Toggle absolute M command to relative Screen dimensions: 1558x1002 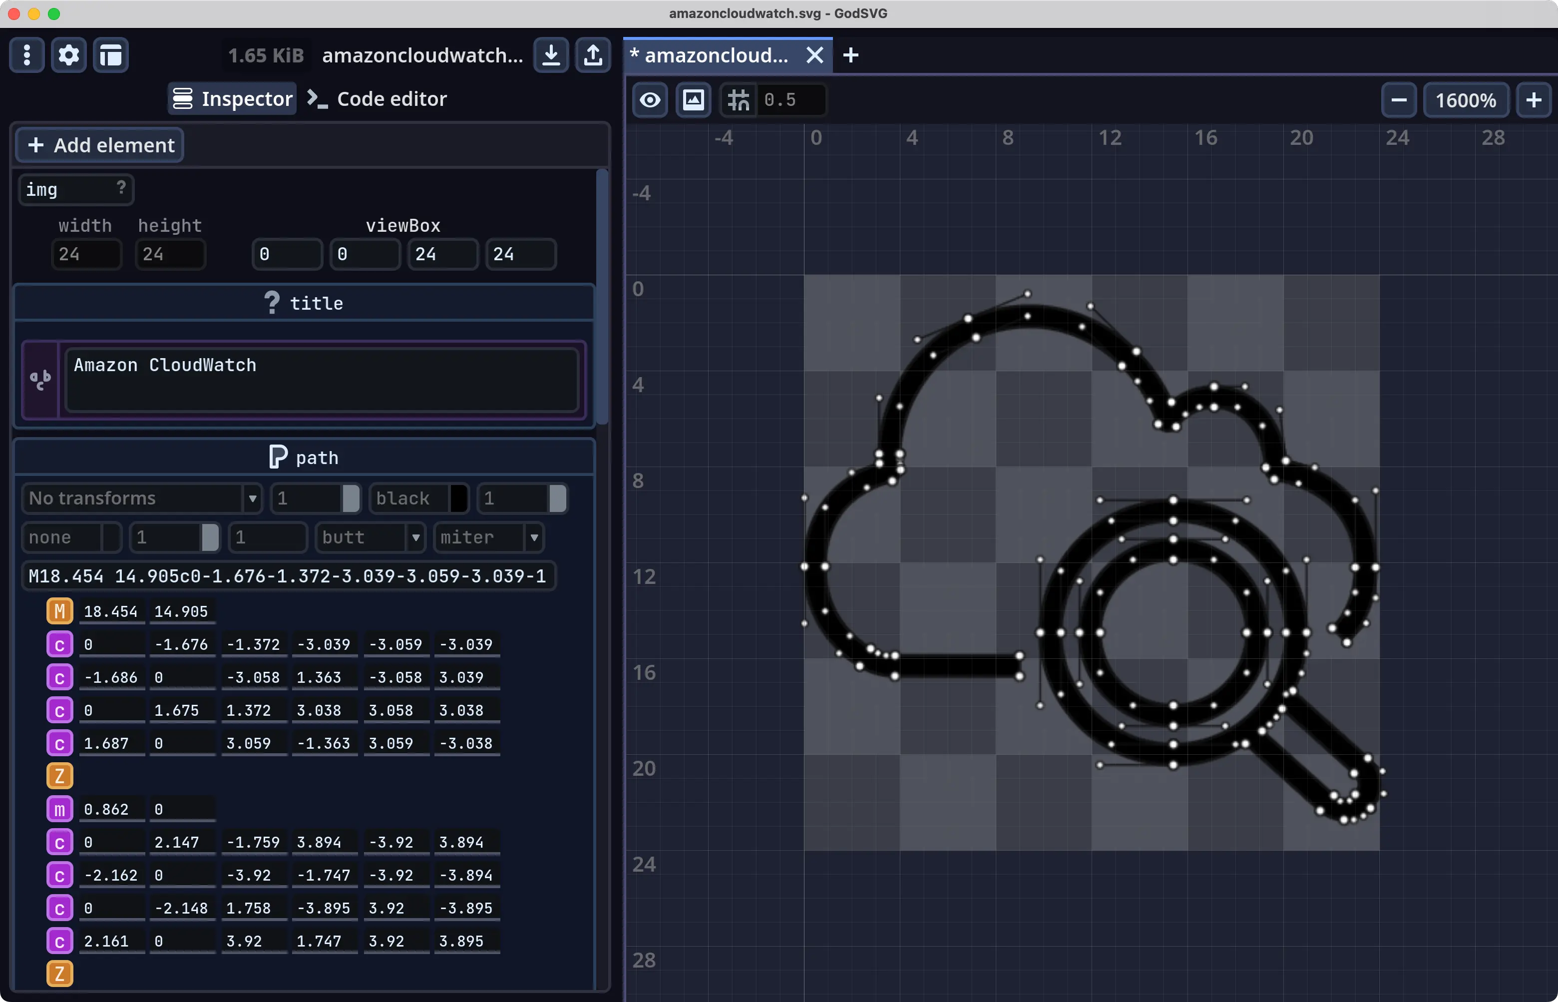pos(59,611)
